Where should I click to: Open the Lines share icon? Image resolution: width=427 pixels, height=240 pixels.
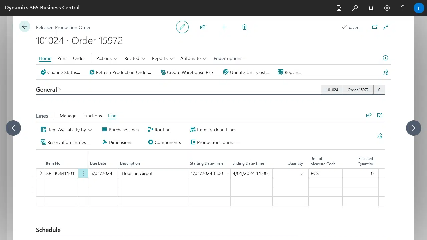tap(369, 115)
